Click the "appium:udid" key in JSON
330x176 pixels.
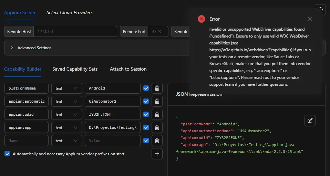tap(196, 138)
